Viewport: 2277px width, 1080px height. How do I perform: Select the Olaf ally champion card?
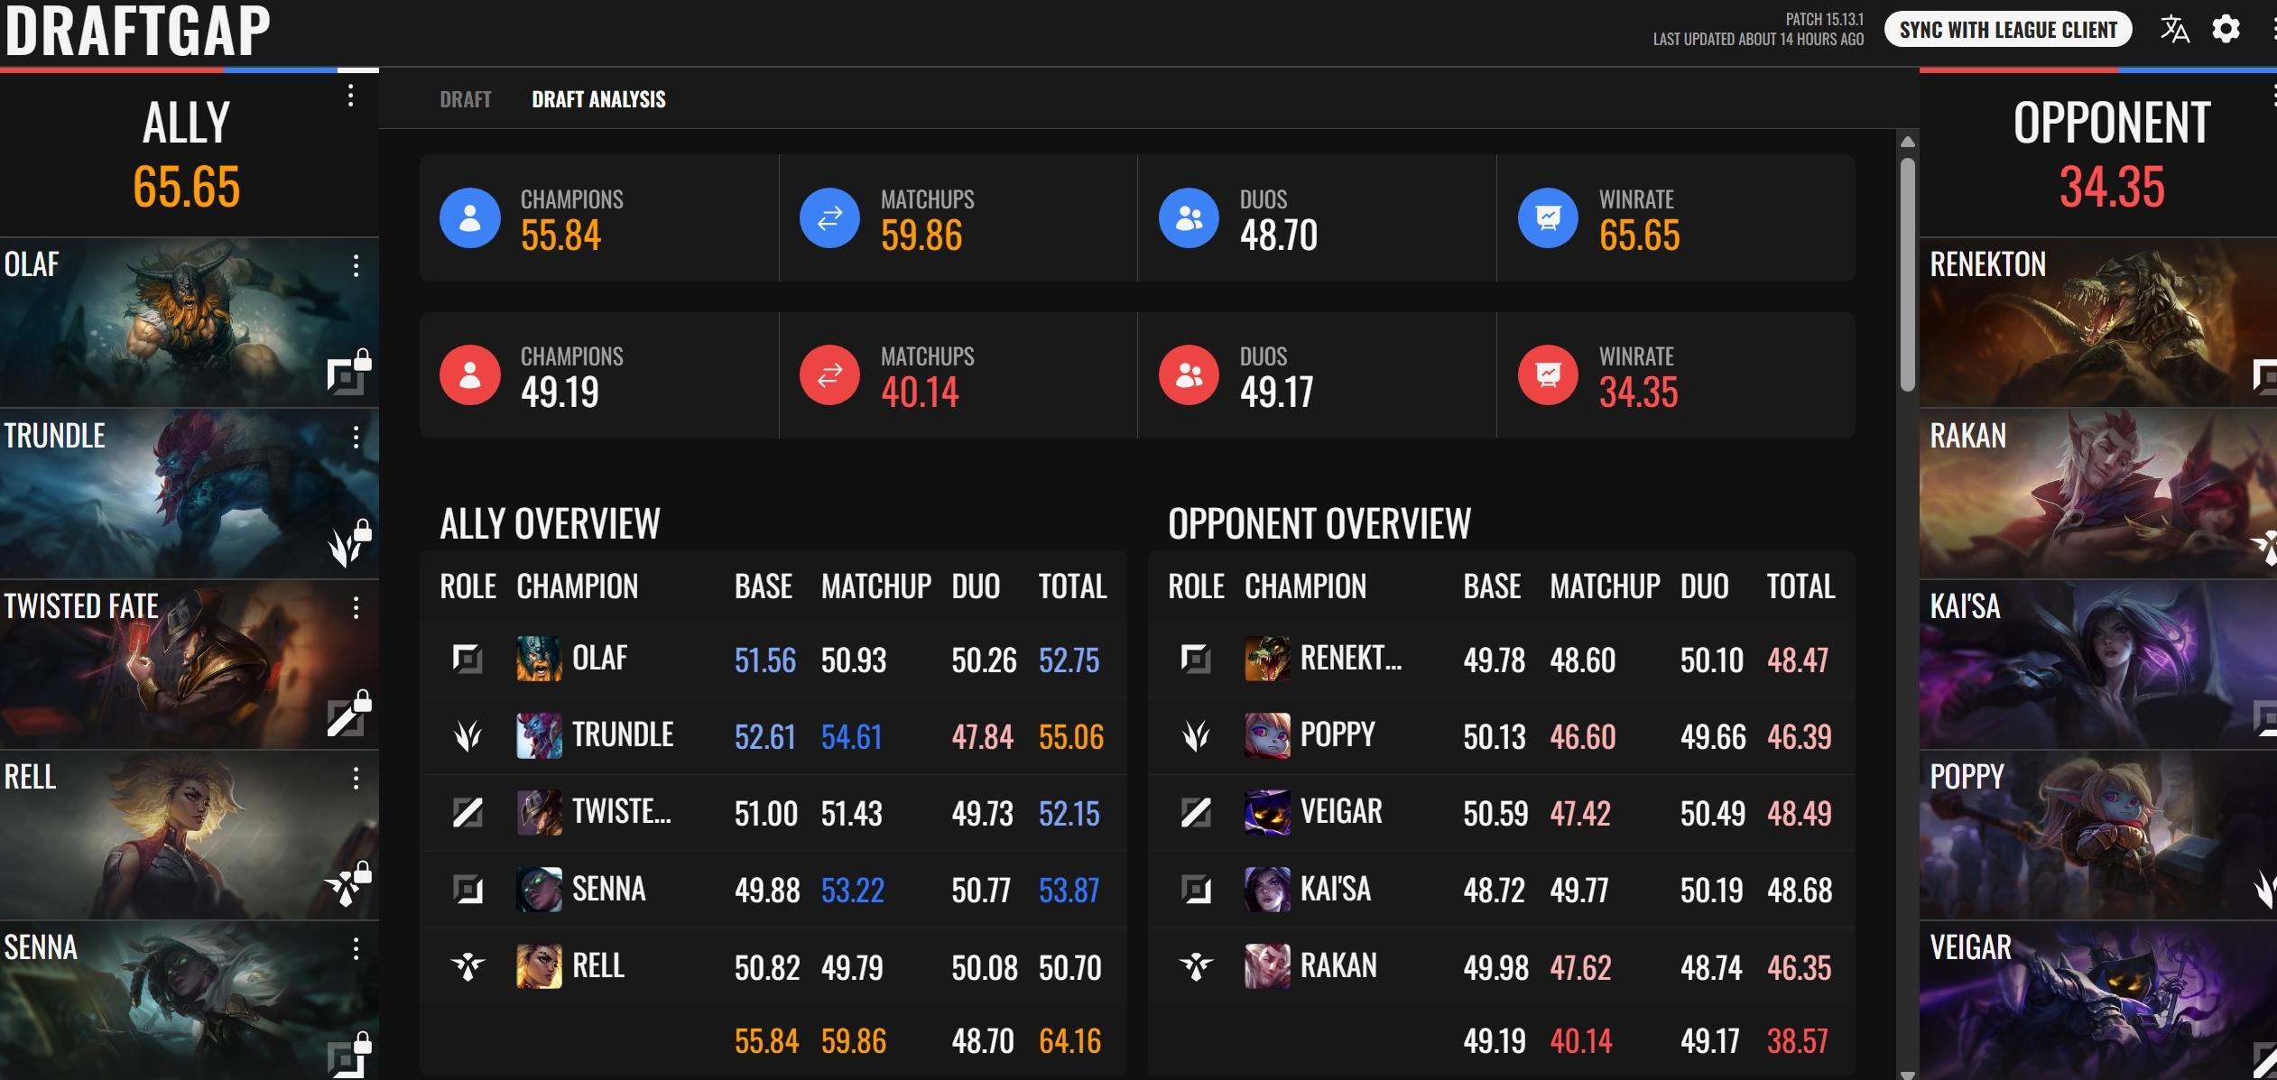[x=189, y=322]
